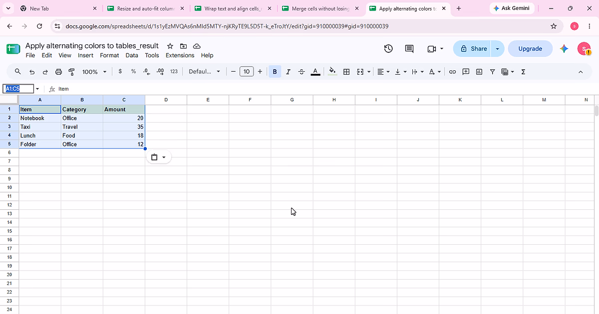
Task: Increase decimal places
Action: pyautogui.click(x=160, y=72)
